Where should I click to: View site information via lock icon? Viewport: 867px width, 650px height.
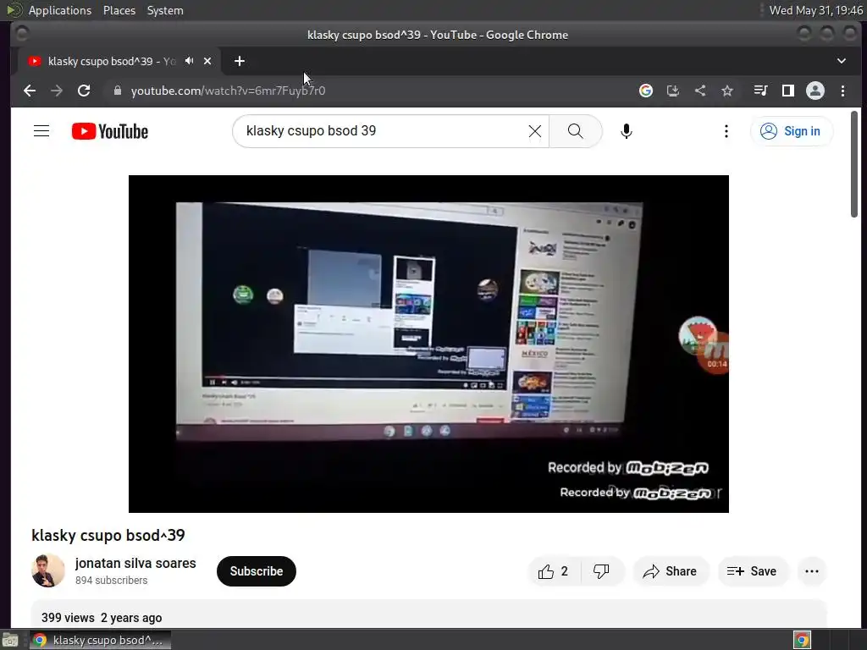point(117,91)
